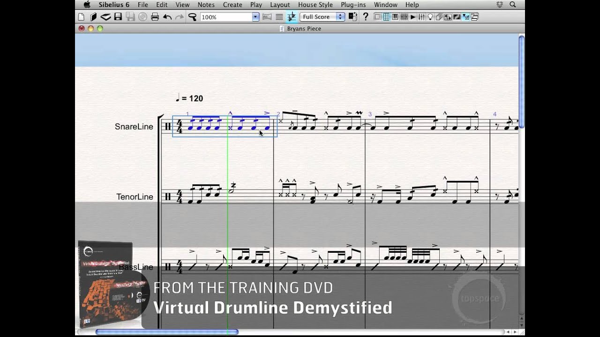Select the Zoom magnifier tool

click(x=192, y=17)
